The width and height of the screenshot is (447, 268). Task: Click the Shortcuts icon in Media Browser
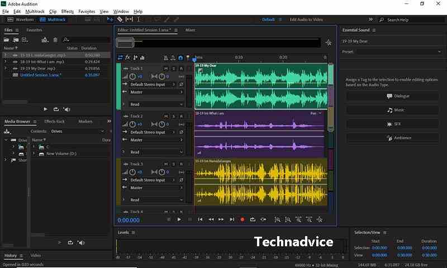coord(7,131)
